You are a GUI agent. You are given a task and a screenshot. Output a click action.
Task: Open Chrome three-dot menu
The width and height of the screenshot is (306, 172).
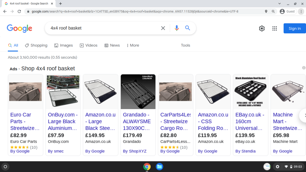(301, 12)
